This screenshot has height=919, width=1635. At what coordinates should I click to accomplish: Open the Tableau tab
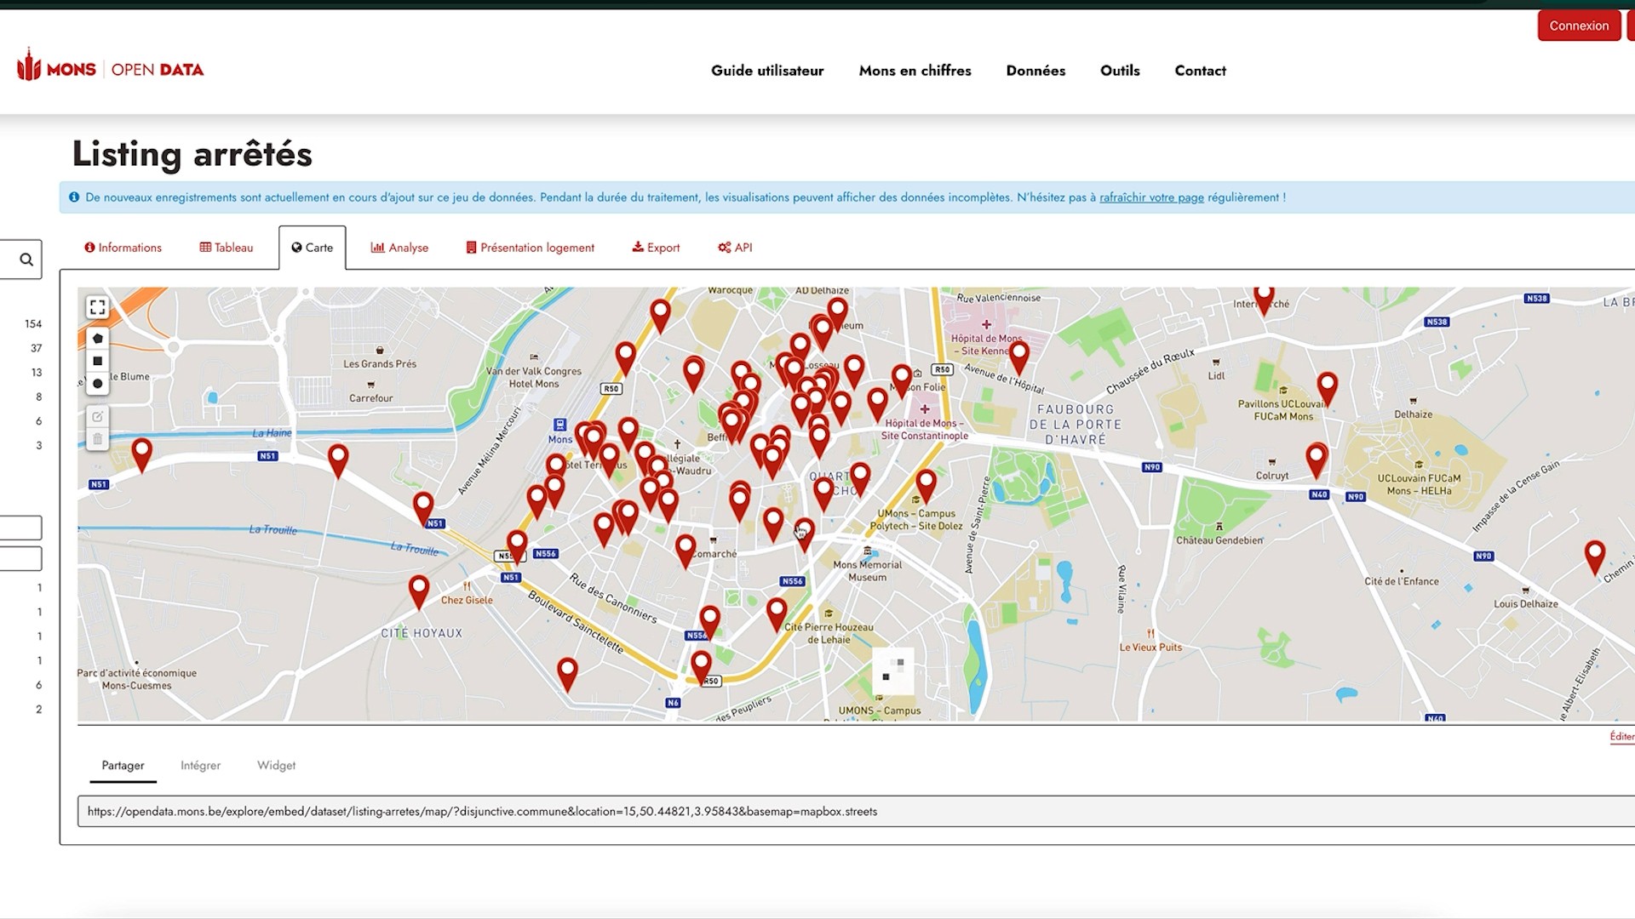(227, 248)
